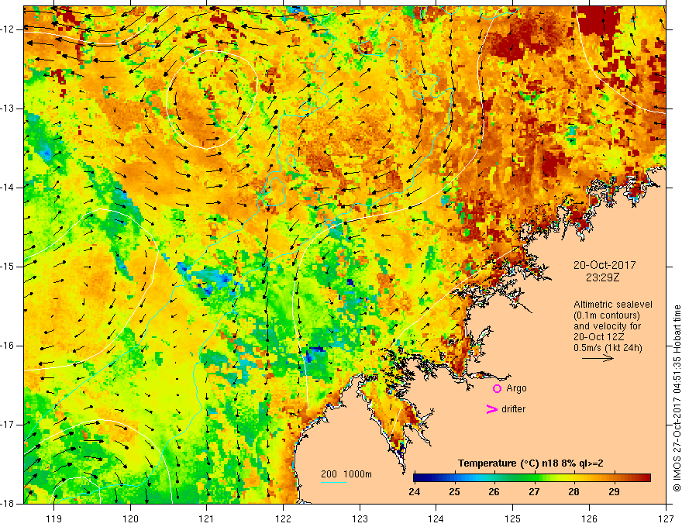
Task: Click the latitude axis label '-18'
Action: tap(8, 504)
